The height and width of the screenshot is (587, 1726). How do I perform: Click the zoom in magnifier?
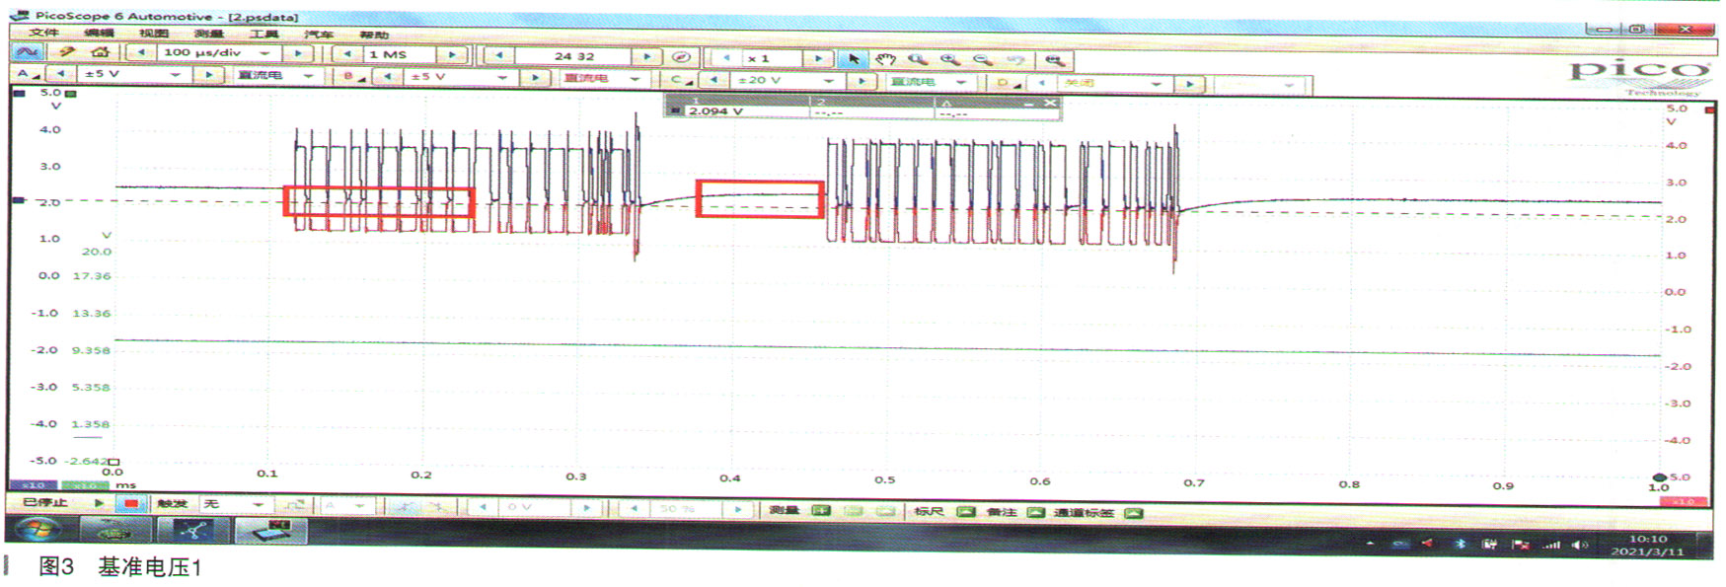pos(949,59)
